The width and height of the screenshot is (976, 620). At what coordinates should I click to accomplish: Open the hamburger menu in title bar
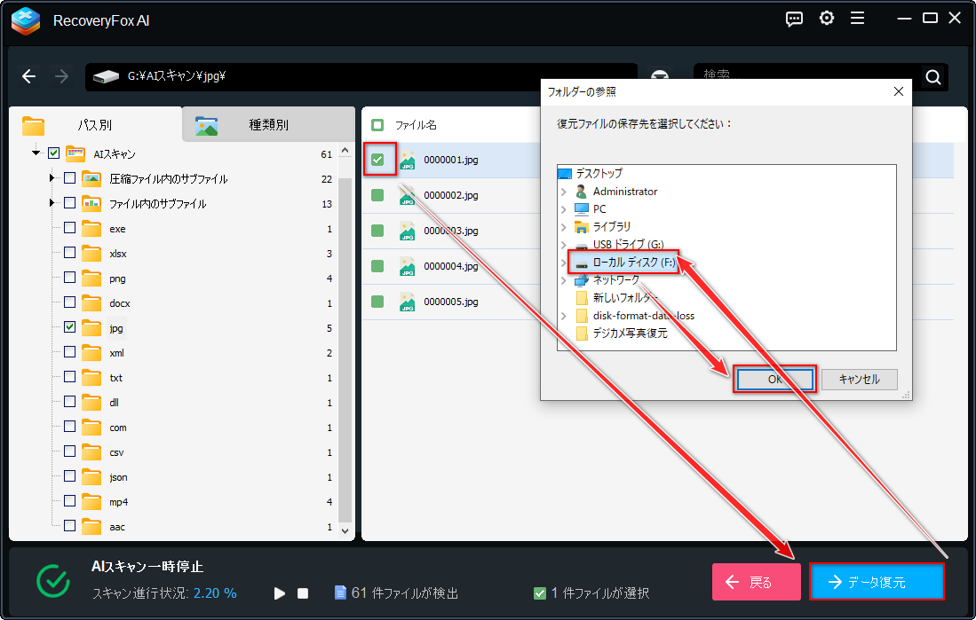857,19
